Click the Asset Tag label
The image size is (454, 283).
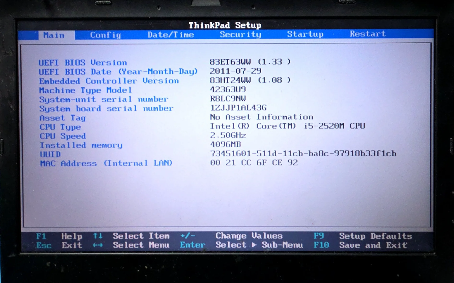click(x=63, y=118)
